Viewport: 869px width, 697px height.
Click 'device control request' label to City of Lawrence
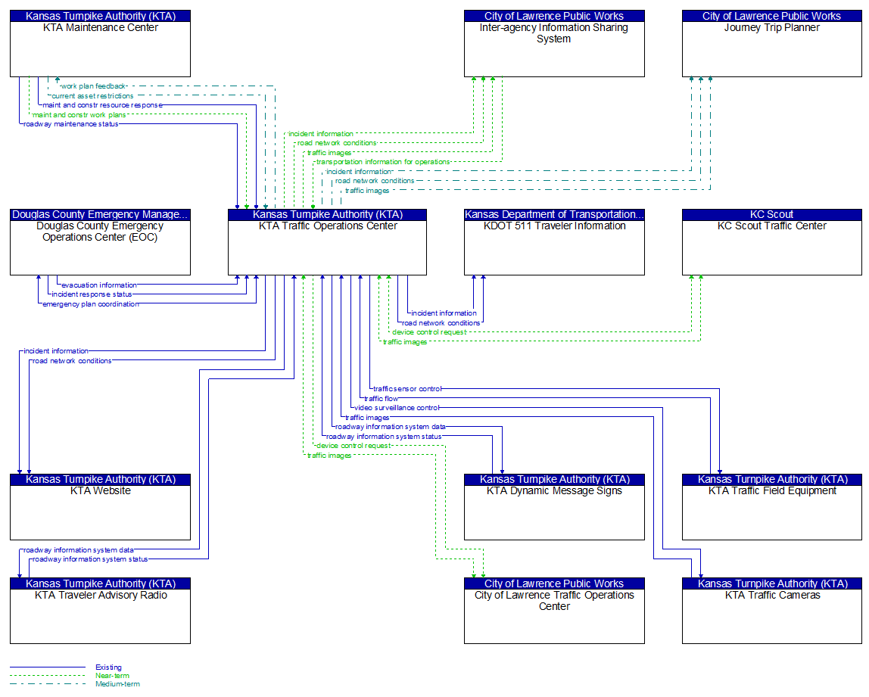click(x=354, y=446)
